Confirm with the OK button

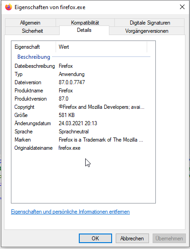[95, 239]
